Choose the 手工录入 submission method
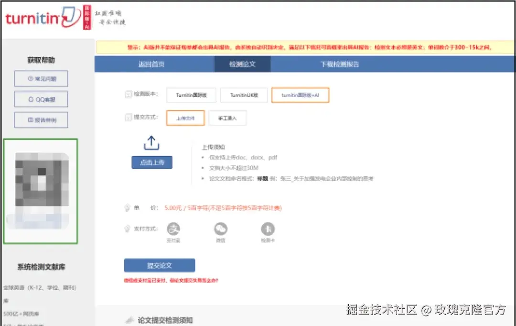The width and height of the screenshot is (516, 326). [x=227, y=118]
